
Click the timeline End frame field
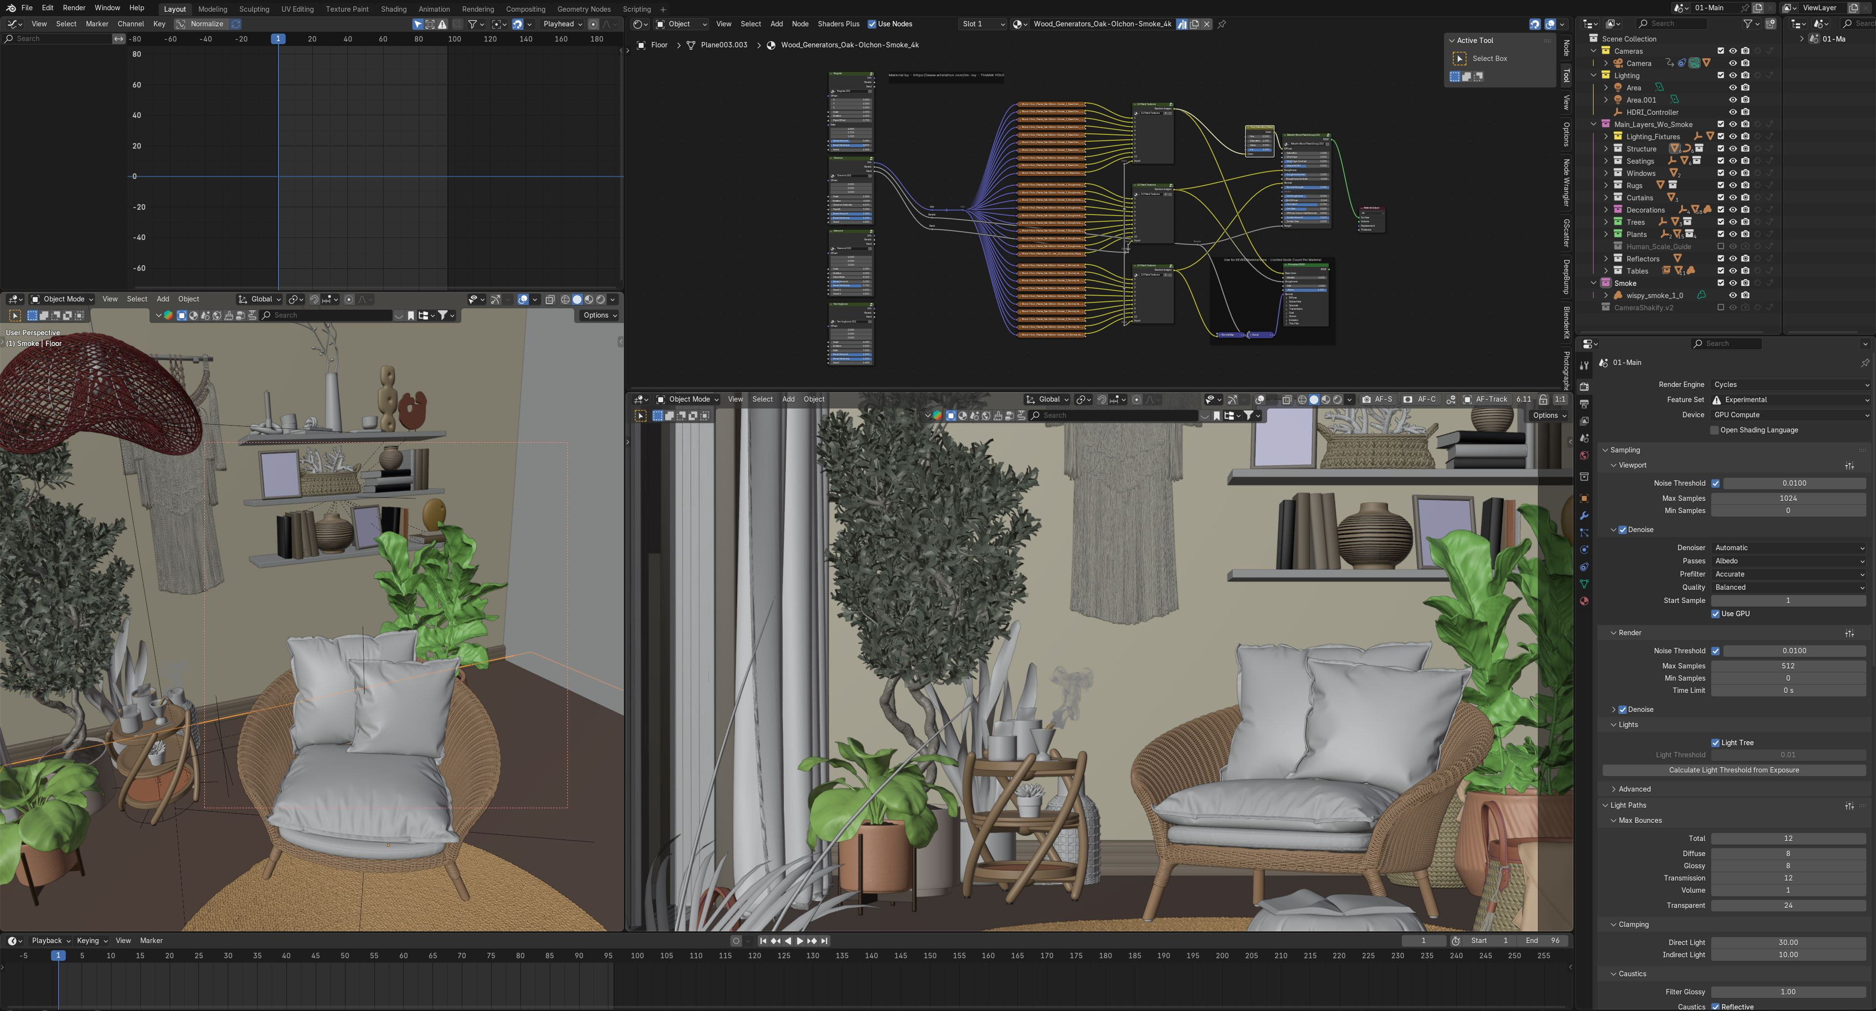click(1542, 941)
